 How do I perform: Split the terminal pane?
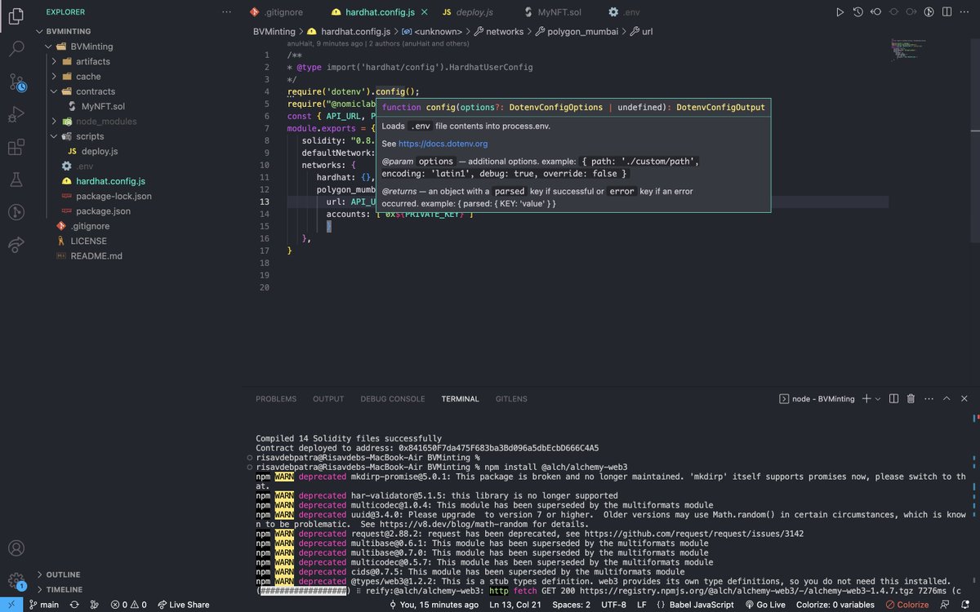click(893, 398)
